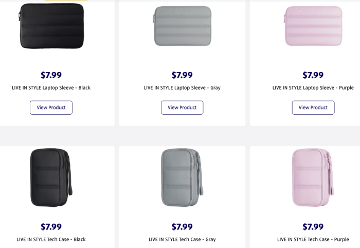View Product for Laptop Sleeve - Gray
This screenshot has height=248, width=360.
[182, 108]
